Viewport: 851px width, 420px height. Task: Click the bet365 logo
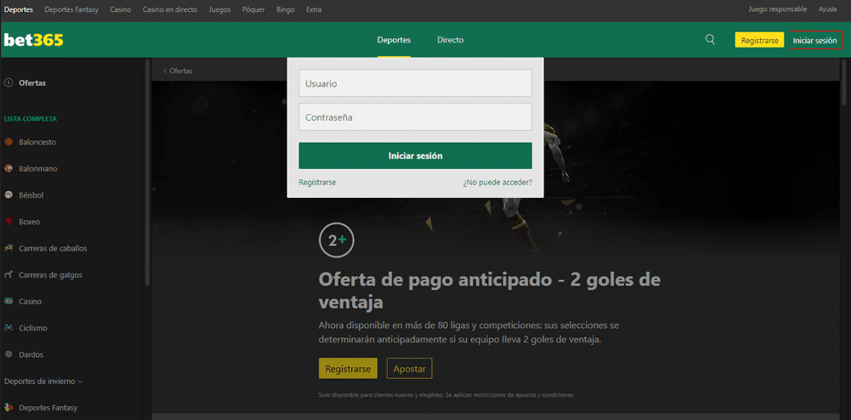[33, 40]
